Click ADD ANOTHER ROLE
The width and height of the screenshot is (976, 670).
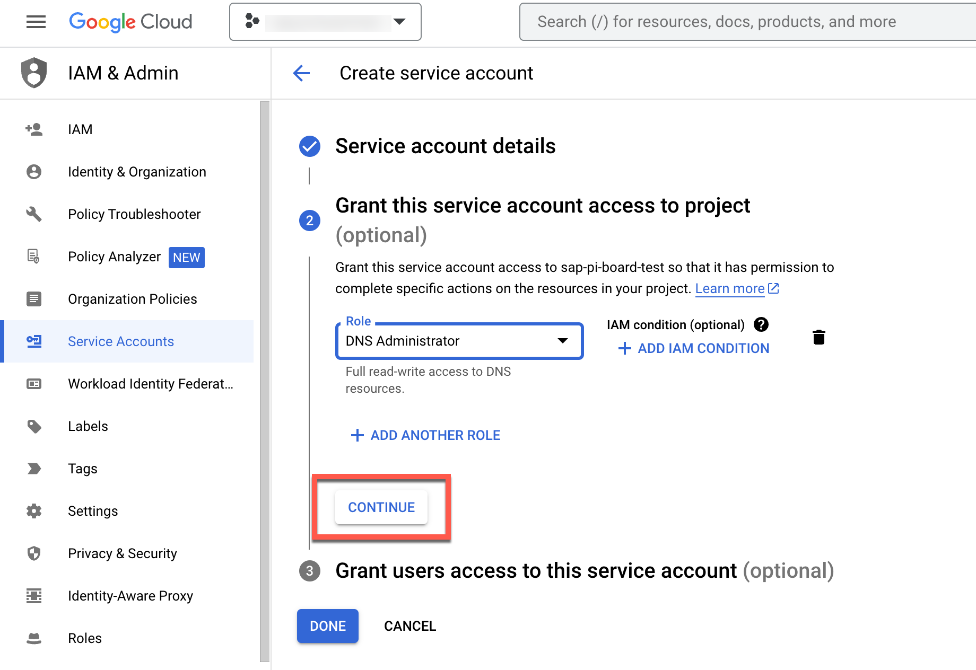[x=425, y=435]
